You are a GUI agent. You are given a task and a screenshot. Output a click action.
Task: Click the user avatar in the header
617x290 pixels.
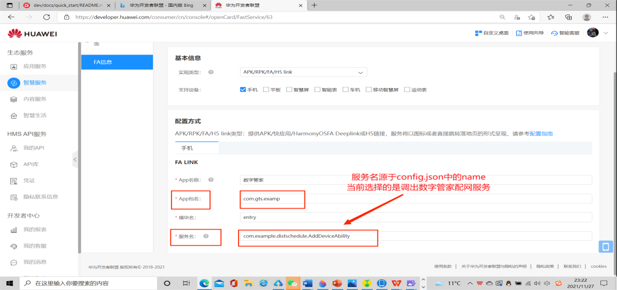593,33
